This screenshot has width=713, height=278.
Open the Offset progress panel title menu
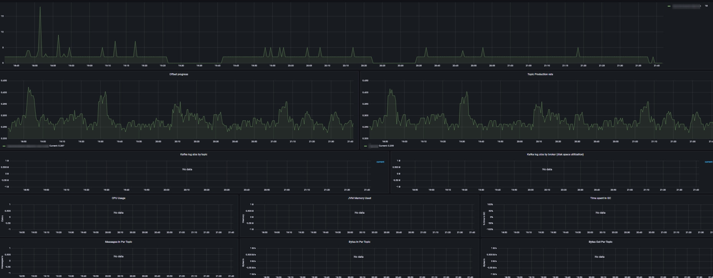[179, 74]
